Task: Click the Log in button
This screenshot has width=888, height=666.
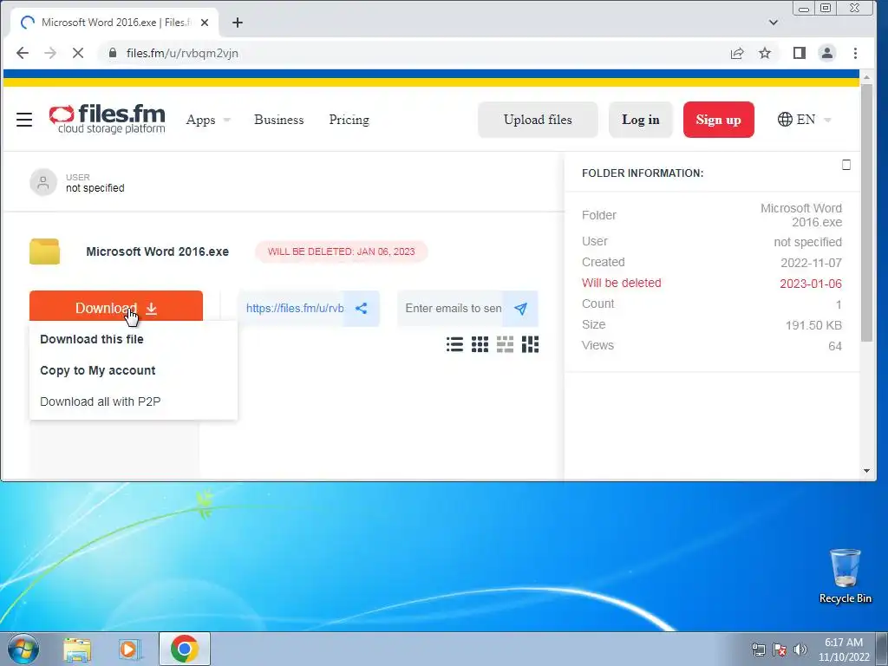Action: (x=641, y=120)
